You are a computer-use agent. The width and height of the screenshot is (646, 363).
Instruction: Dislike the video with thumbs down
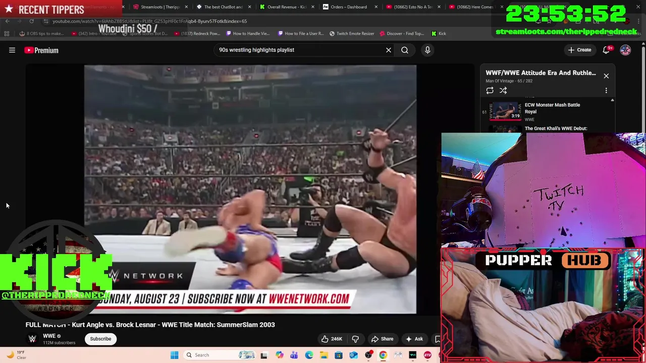tap(355, 339)
